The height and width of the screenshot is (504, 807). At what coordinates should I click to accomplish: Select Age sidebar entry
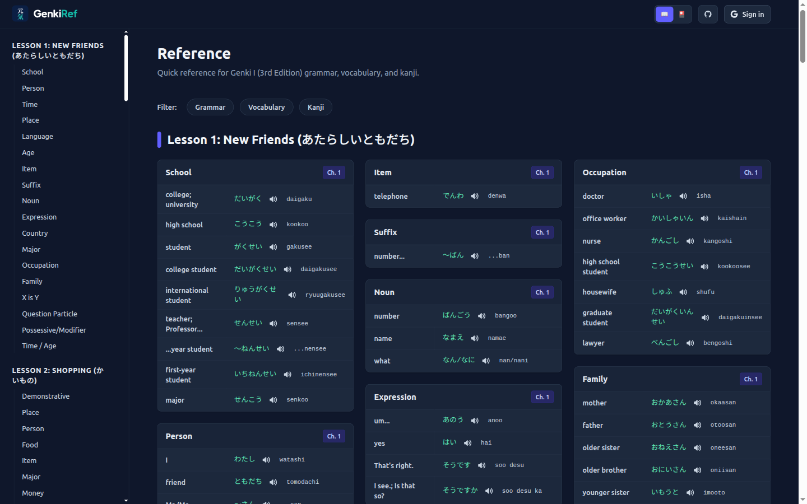28,153
